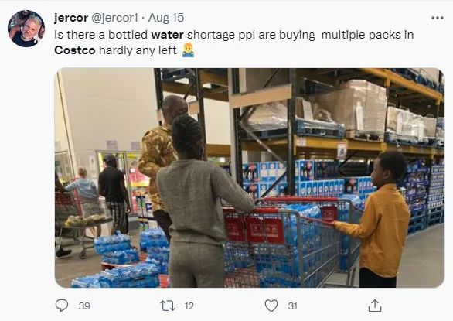View the 39 replies count
This screenshot has width=453, height=321.
tap(84, 306)
